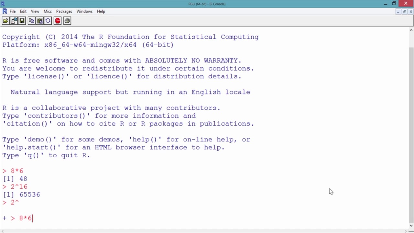This screenshot has width=414, height=233.
Task: Click the command text '2^16'
Action: coord(19,187)
